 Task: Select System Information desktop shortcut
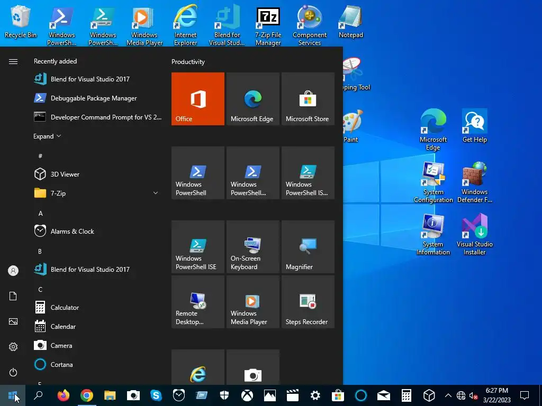(433, 235)
